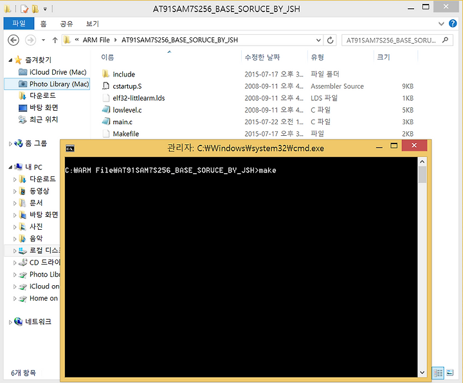Select the cstartup.S file icon
This screenshot has height=383, width=463.
[105, 86]
